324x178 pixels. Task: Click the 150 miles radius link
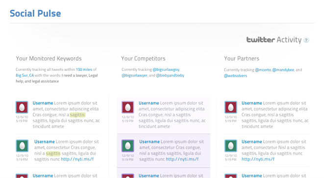pos(84,69)
